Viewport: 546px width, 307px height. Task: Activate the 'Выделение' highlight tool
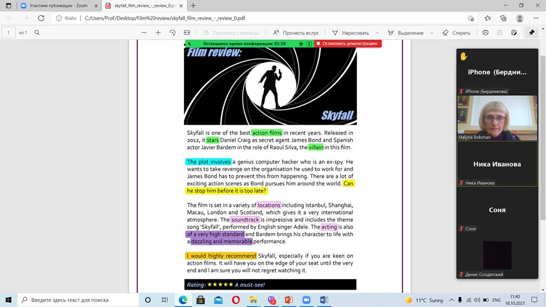[x=406, y=32]
